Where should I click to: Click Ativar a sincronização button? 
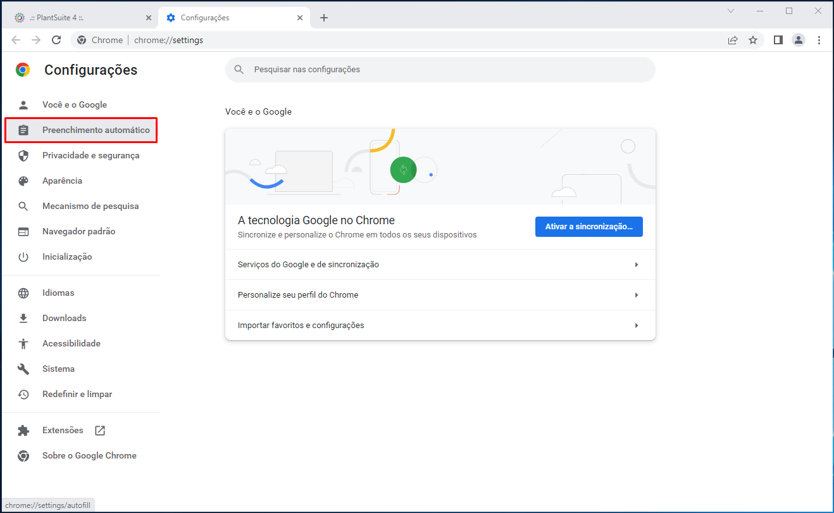click(x=589, y=227)
